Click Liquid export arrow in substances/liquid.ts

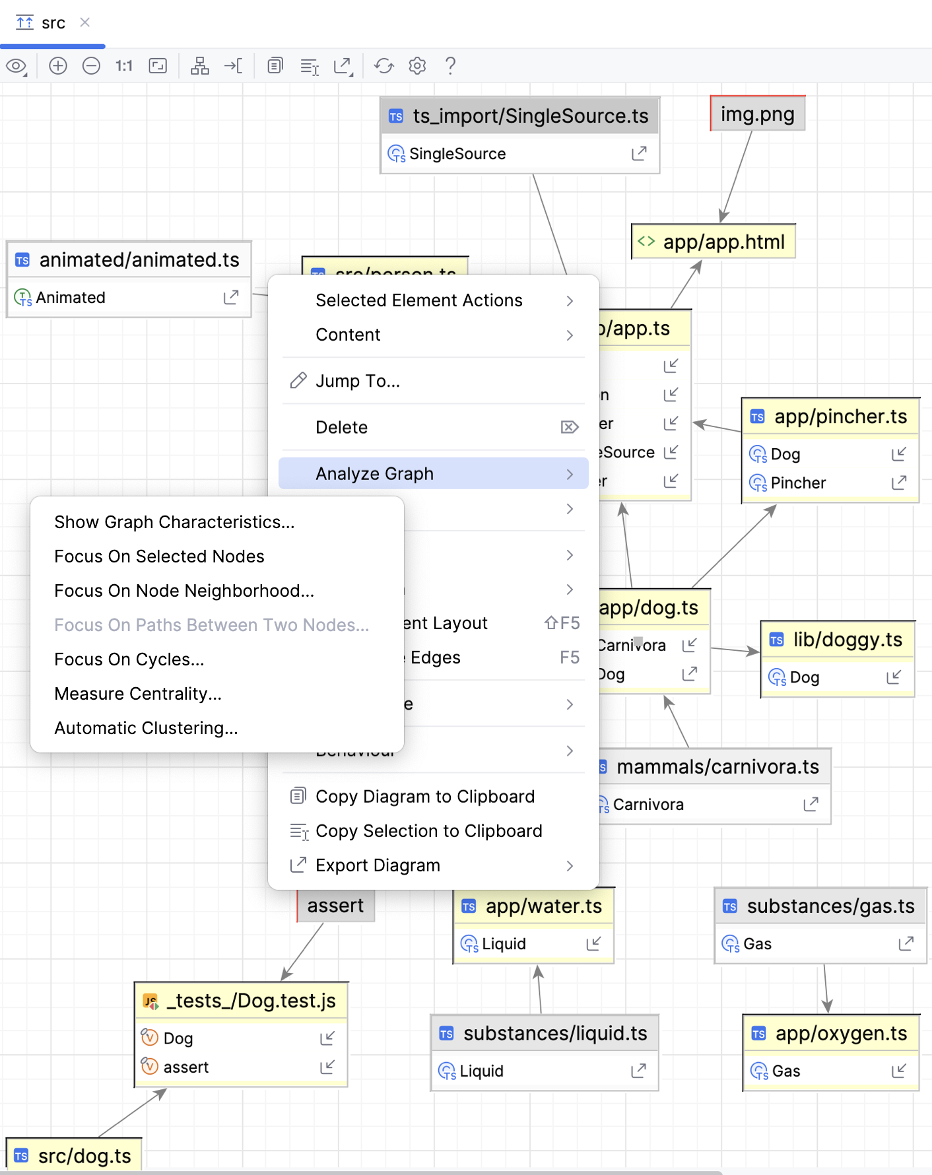[x=638, y=1071]
